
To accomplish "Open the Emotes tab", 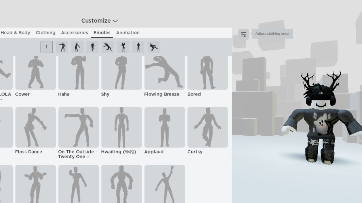I will [x=102, y=33].
